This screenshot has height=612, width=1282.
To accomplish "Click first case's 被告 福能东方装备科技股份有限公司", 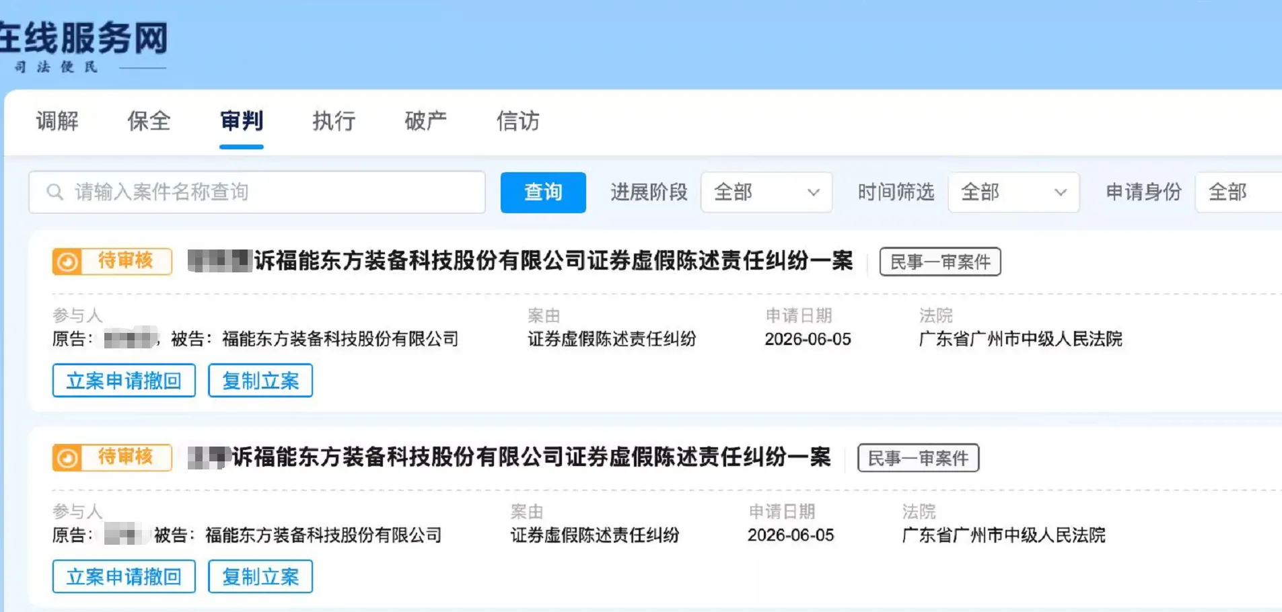I will [x=340, y=339].
